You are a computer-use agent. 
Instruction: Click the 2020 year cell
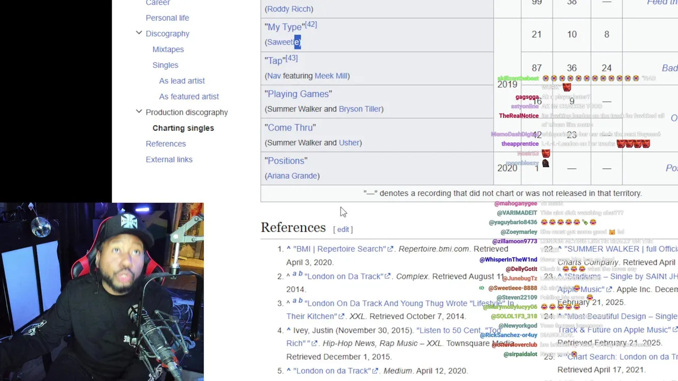point(507,168)
